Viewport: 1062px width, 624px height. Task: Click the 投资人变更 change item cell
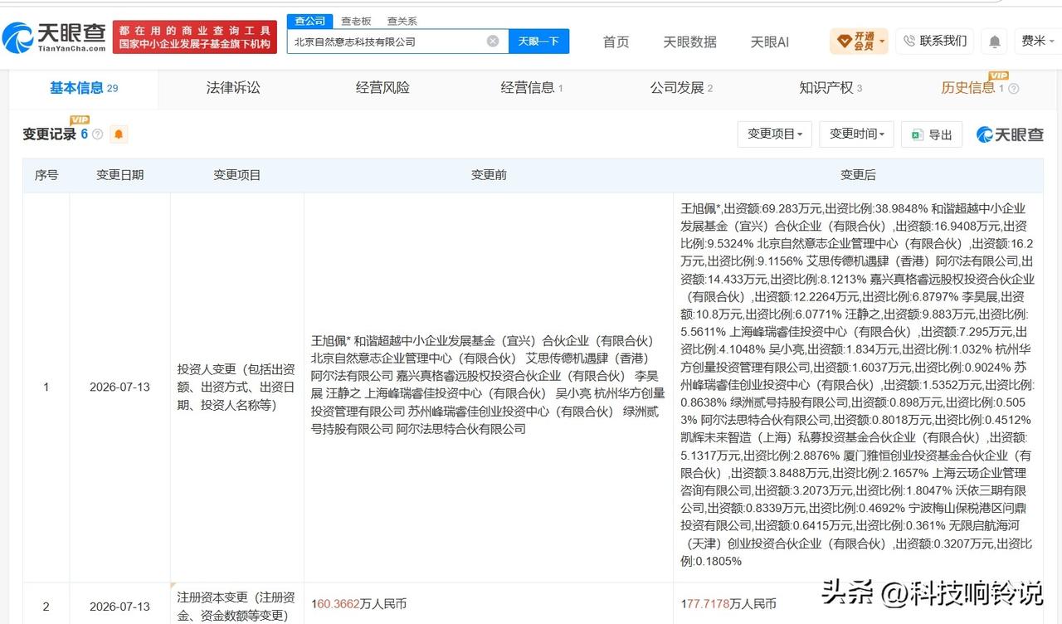point(236,387)
